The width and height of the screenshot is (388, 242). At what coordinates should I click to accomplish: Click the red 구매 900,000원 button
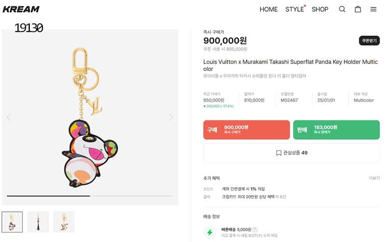coord(246,130)
